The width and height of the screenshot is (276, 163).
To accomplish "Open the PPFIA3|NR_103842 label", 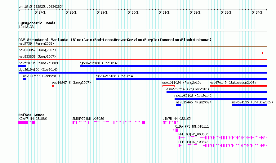I will coord(193,142).
